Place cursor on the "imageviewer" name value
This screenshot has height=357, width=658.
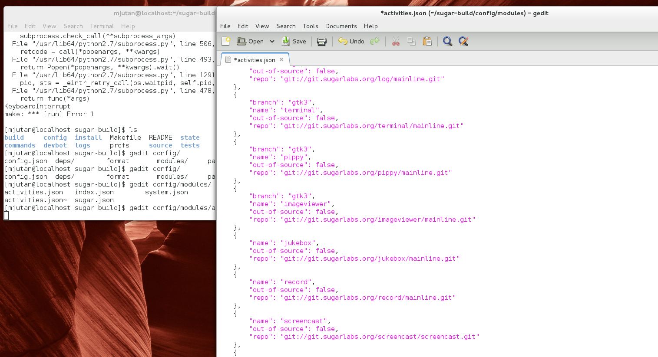pyautogui.click(x=308, y=204)
